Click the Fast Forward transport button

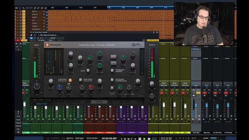pyautogui.click(x=129, y=139)
